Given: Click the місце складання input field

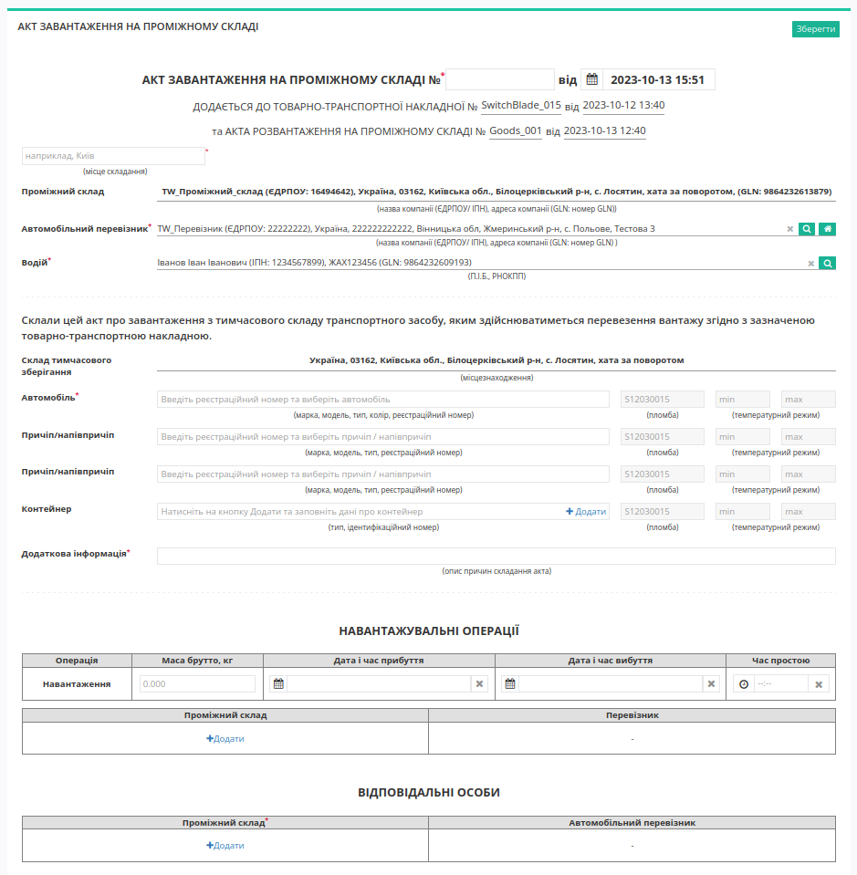Looking at the screenshot, I should point(113,156).
